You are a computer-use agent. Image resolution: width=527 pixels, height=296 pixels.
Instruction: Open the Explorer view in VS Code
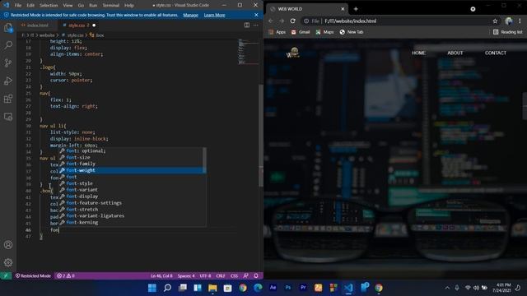8,27
